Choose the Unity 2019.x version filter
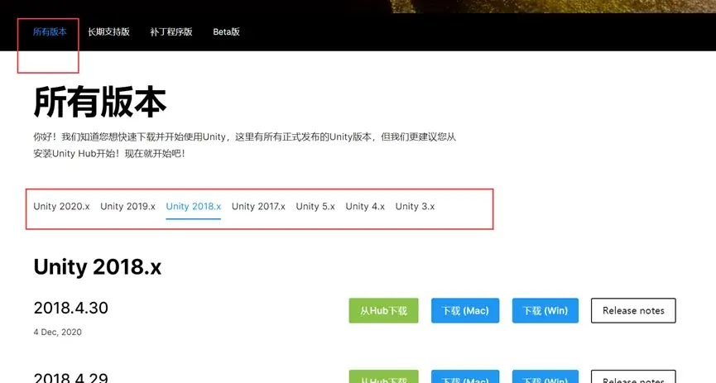Viewport: 716px width, 383px height. pyautogui.click(x=127, y=206)
